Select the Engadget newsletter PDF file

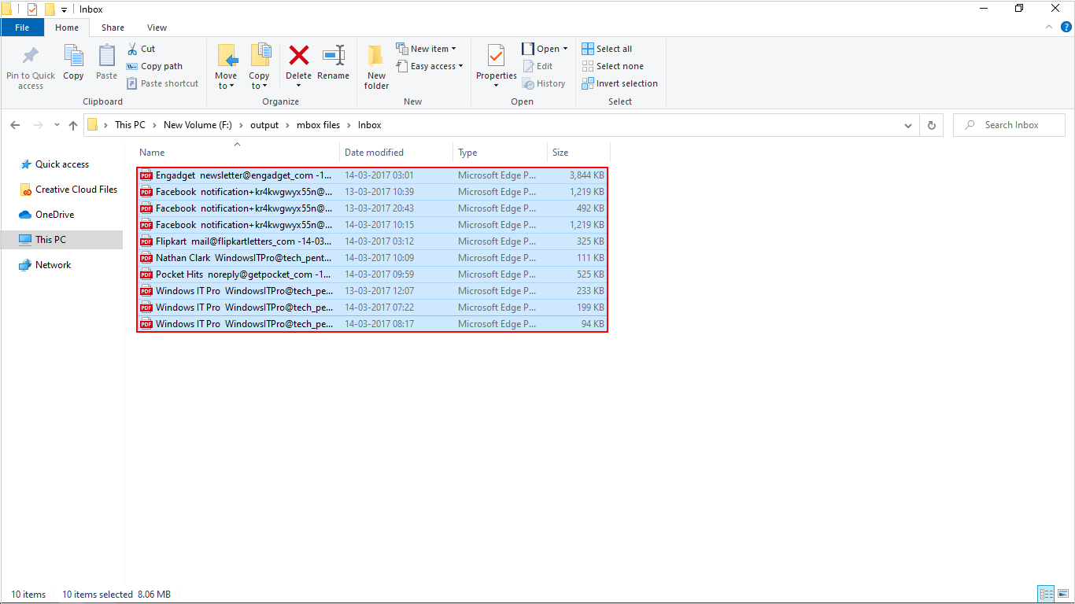372,175
